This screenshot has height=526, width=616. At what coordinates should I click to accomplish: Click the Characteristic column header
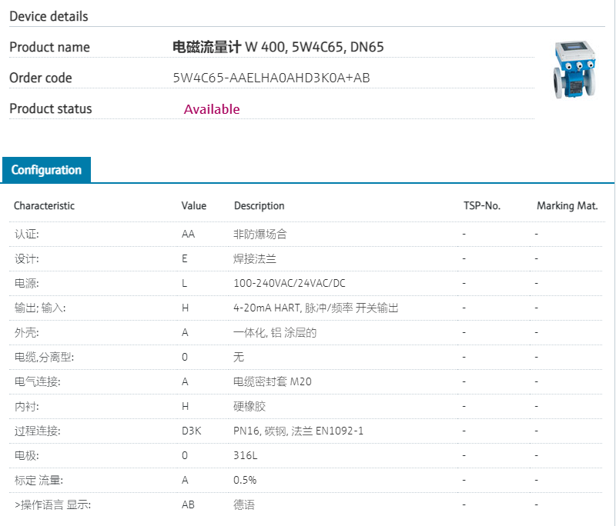tap(44, 206)
